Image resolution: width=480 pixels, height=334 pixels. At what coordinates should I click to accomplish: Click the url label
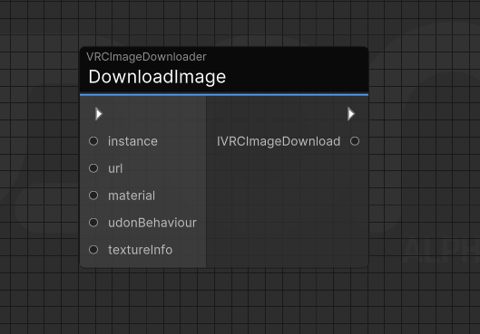[x=115, y=168]
